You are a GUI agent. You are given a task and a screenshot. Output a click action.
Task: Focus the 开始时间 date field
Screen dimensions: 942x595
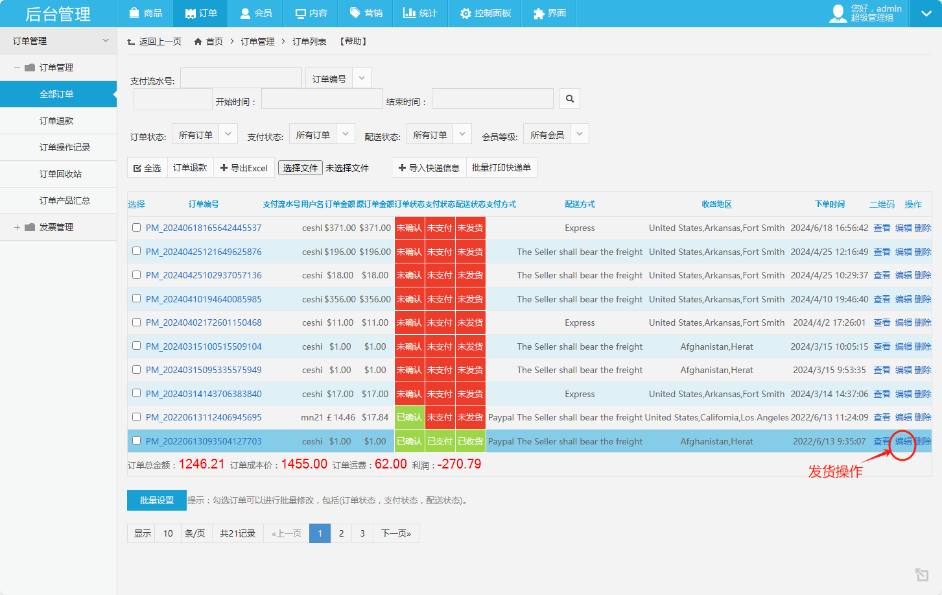coord(322,99)
